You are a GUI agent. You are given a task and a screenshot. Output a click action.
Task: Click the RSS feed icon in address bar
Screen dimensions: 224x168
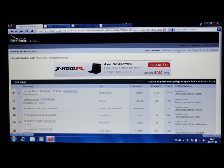[x=164, y=30]
